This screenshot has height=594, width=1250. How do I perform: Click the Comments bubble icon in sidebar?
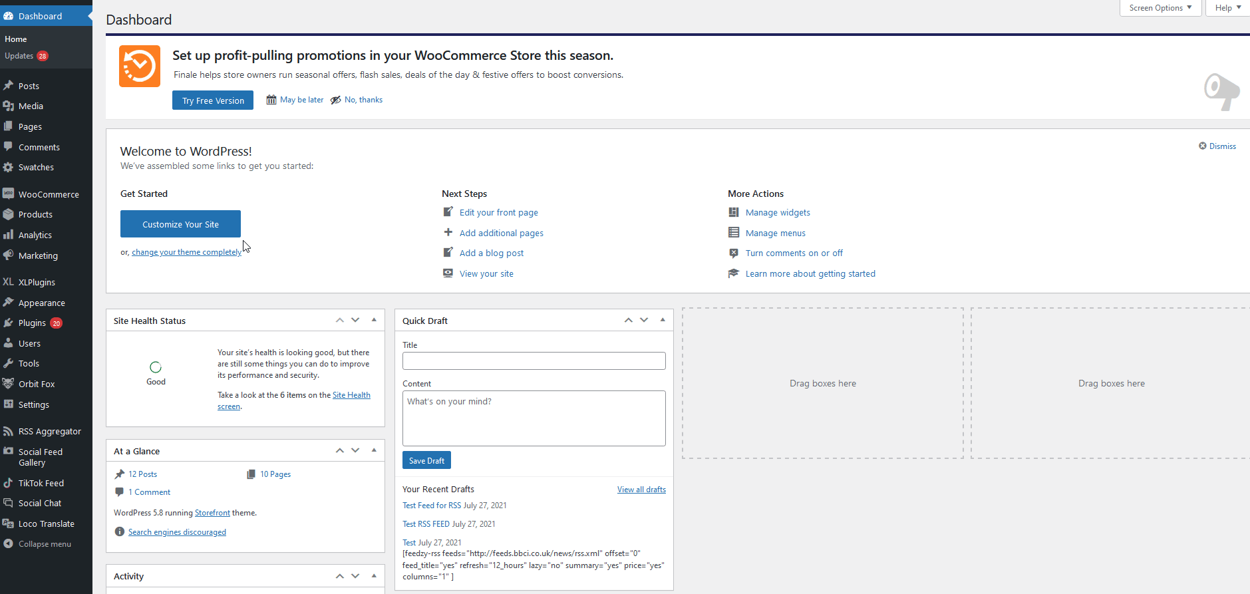[x=8, y=147]
